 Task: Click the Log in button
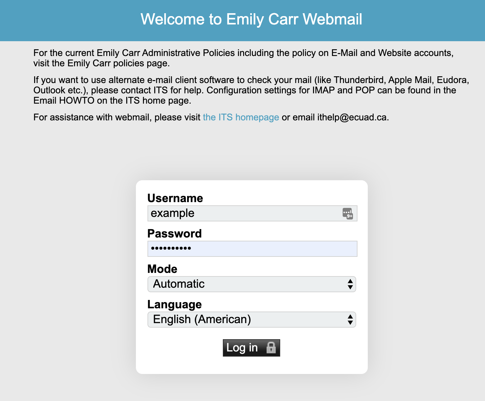(x=252, y=348)
